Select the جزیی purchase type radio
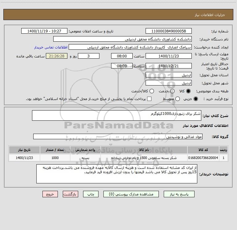 point(195,99)
